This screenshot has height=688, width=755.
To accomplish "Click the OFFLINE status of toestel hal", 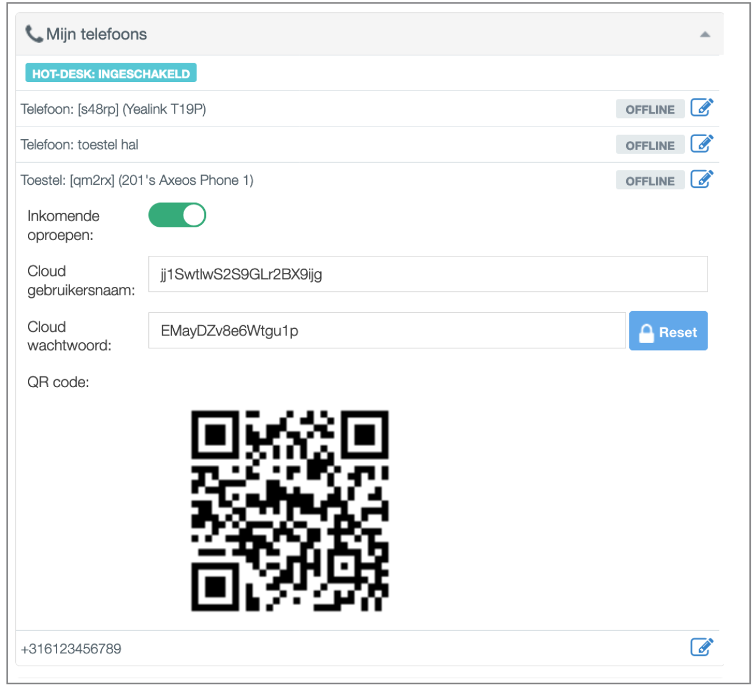I will pyautogui.click(x=650, y=145).
